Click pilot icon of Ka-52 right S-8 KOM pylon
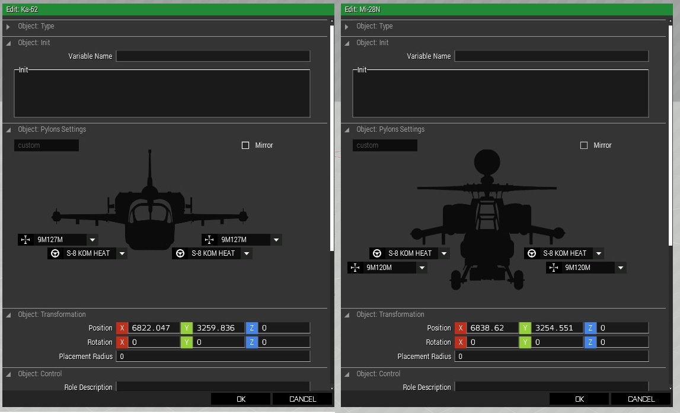680x413 pixels. (180, 253)
